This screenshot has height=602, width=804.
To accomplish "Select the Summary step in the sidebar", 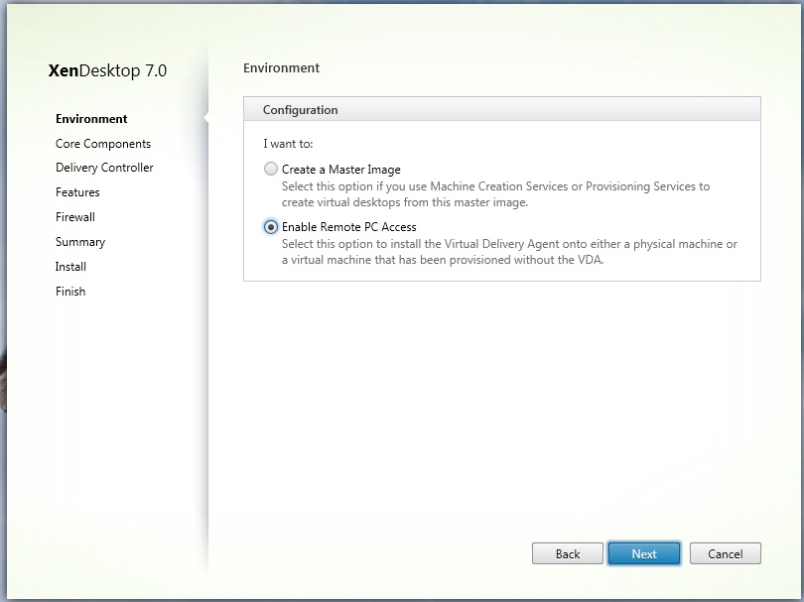I will [x=80, y=242].
